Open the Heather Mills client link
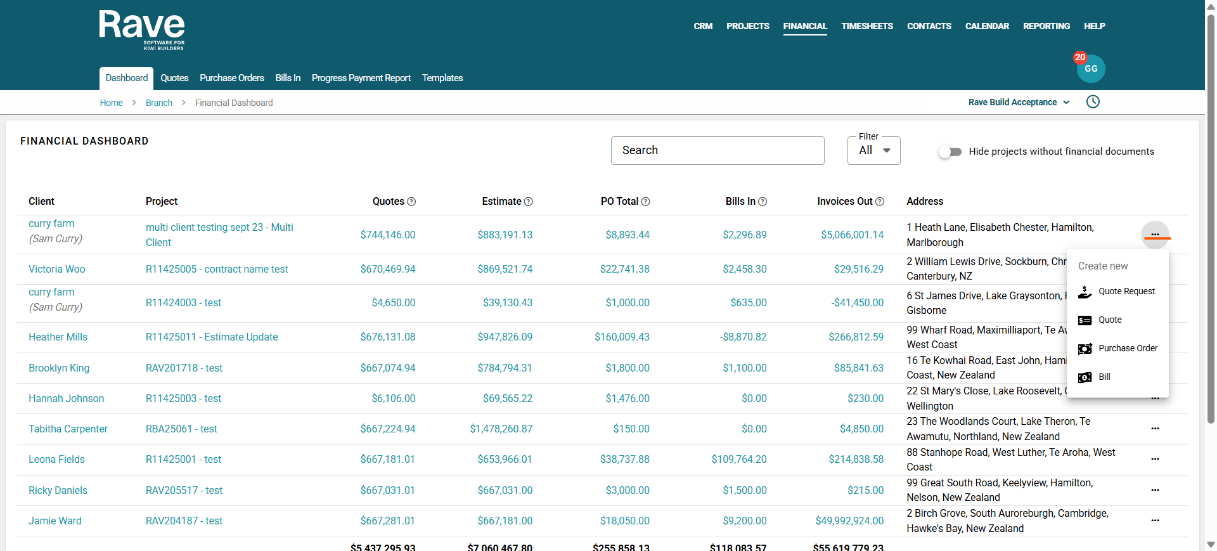Screen dimensions: 1217x551 58,337
